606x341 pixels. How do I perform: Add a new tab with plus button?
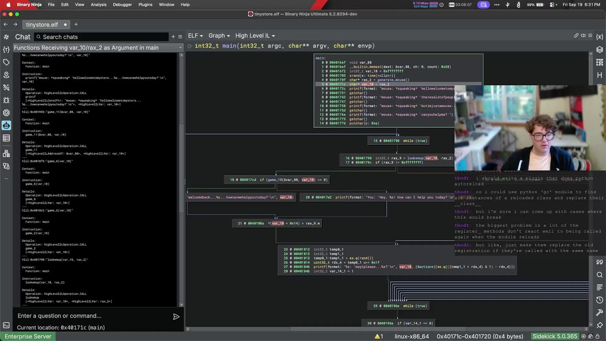(76, 24)
